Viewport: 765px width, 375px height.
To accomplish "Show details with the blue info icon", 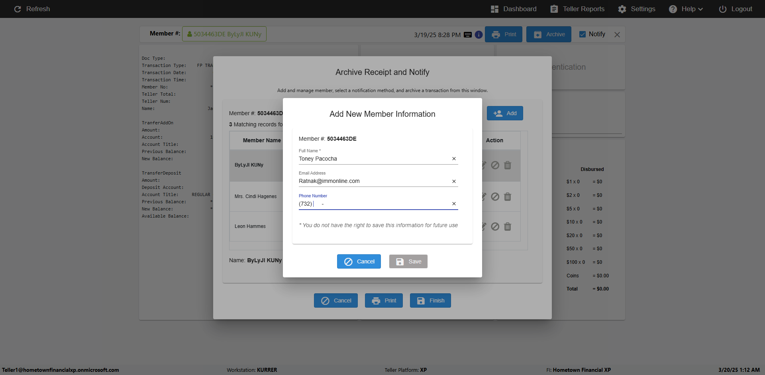I will point(479,35).
